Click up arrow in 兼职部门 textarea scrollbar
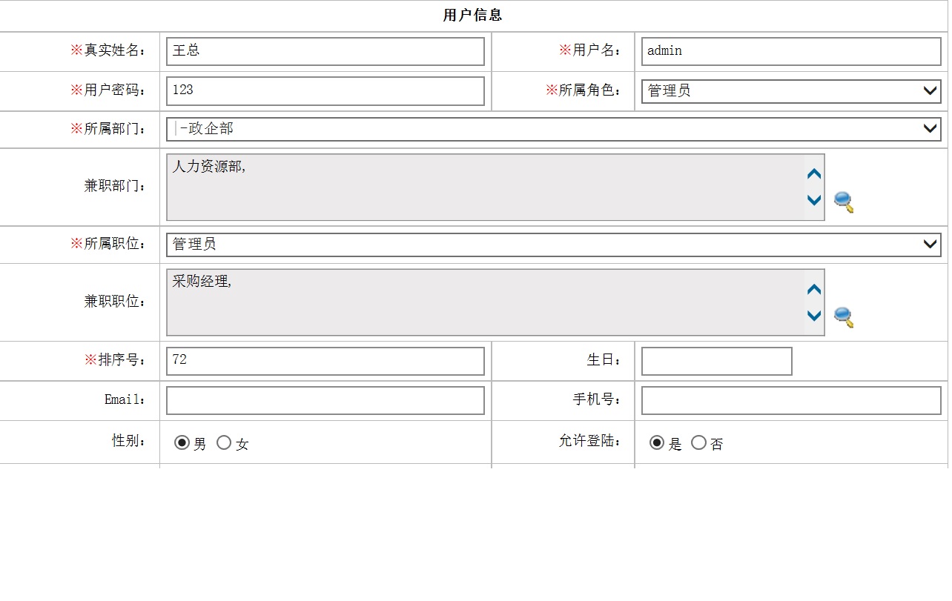 814,174
